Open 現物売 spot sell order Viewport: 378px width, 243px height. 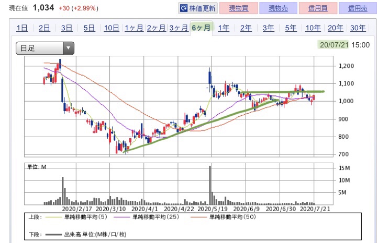(278, 8)
